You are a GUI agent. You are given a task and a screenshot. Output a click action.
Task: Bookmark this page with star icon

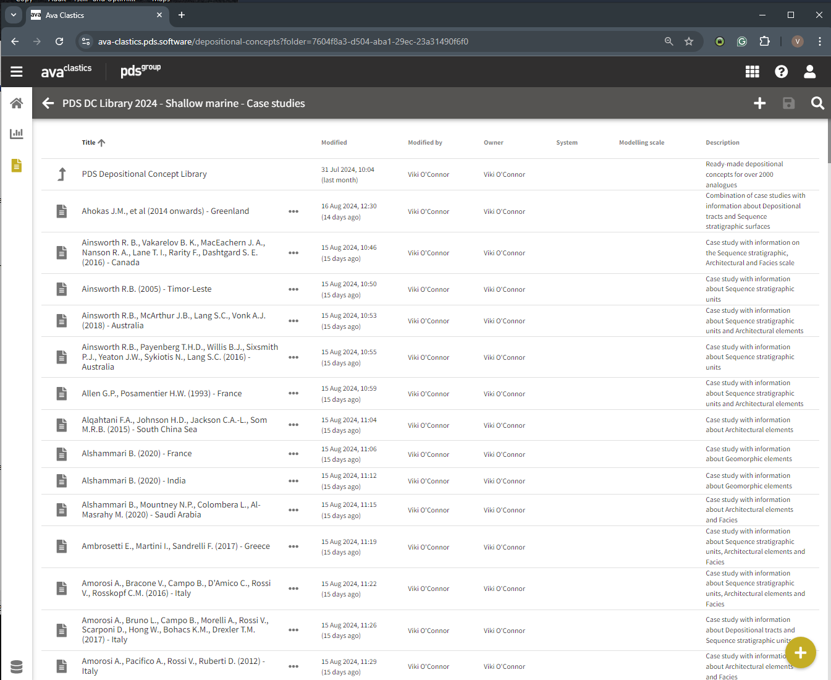point(689,41)
